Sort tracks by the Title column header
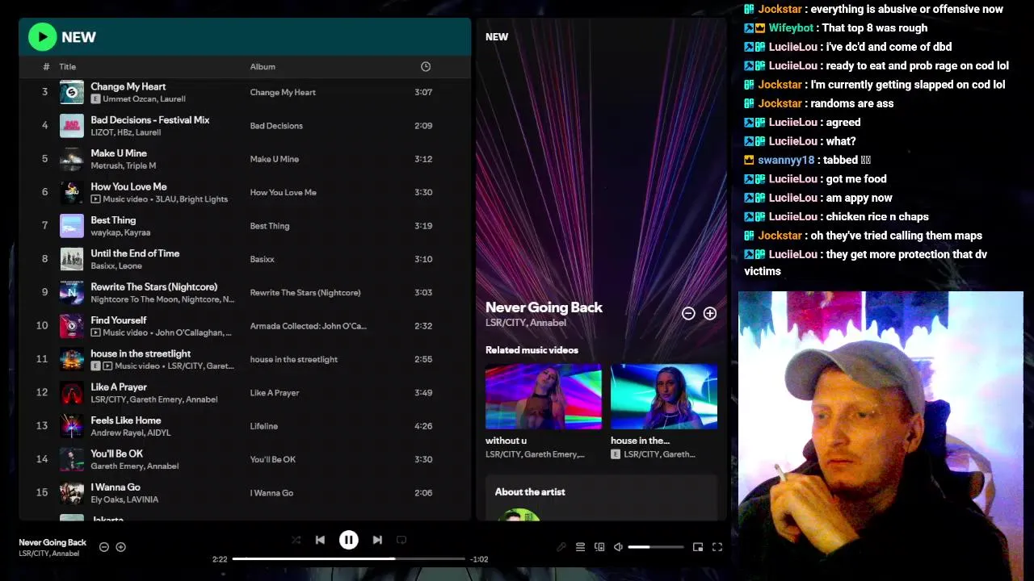Image resolution: width=1034 pixels, height=581 pixels. click(x=68, y=67)
